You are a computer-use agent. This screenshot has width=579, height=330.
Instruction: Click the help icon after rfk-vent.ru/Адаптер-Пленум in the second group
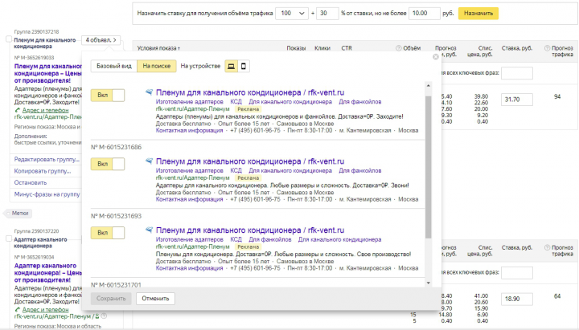(x=104, y=316)
